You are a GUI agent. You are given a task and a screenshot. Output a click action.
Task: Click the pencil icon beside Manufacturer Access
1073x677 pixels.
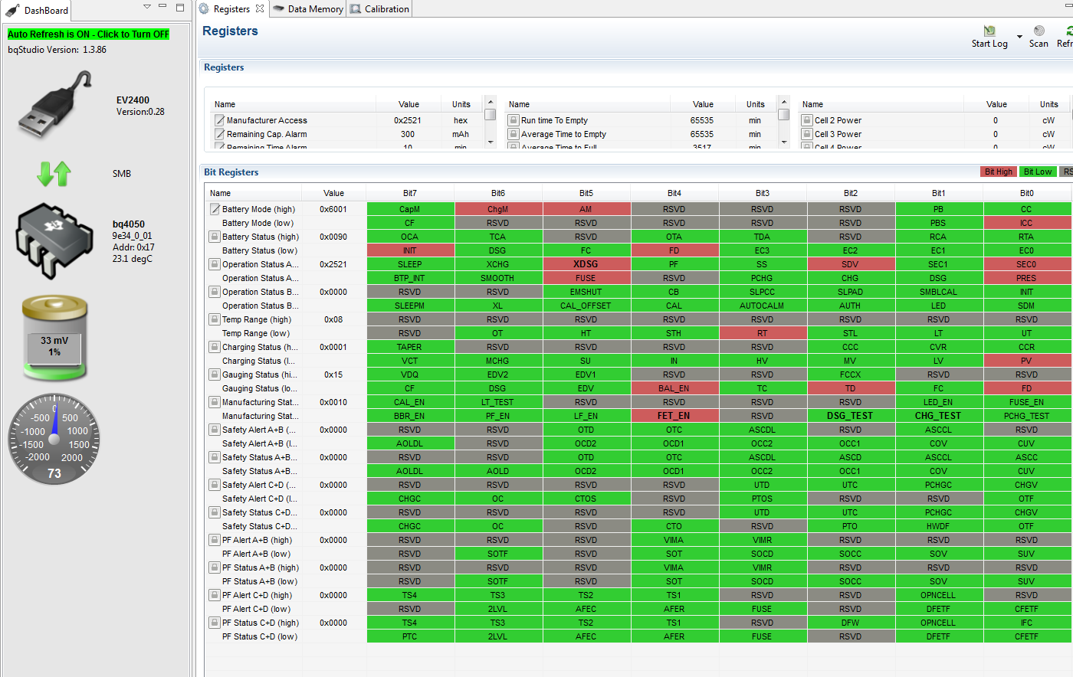click(220, 120)
